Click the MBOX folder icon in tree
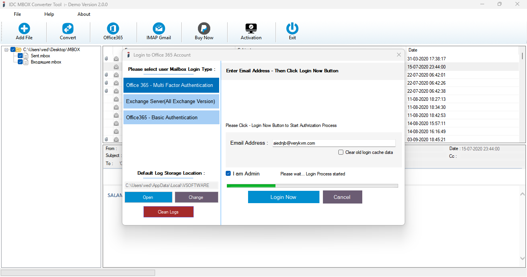This screenshot has height=277, width=527. coord(19,50)
